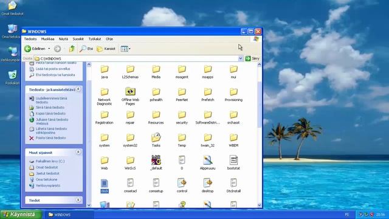The image size is (389, 219).
Task: Select the msagent folder
Action: click(182, 72)
